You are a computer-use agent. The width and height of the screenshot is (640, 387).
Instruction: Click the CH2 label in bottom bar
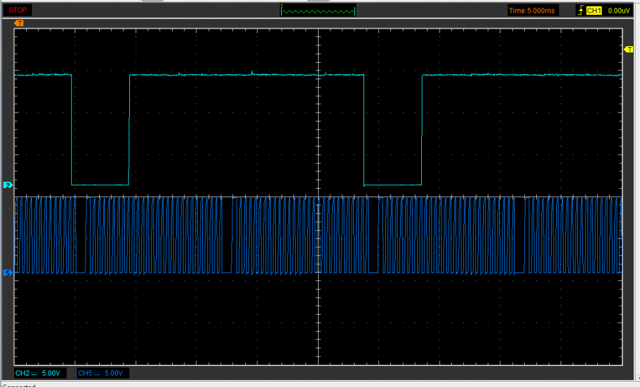point(22,373)
